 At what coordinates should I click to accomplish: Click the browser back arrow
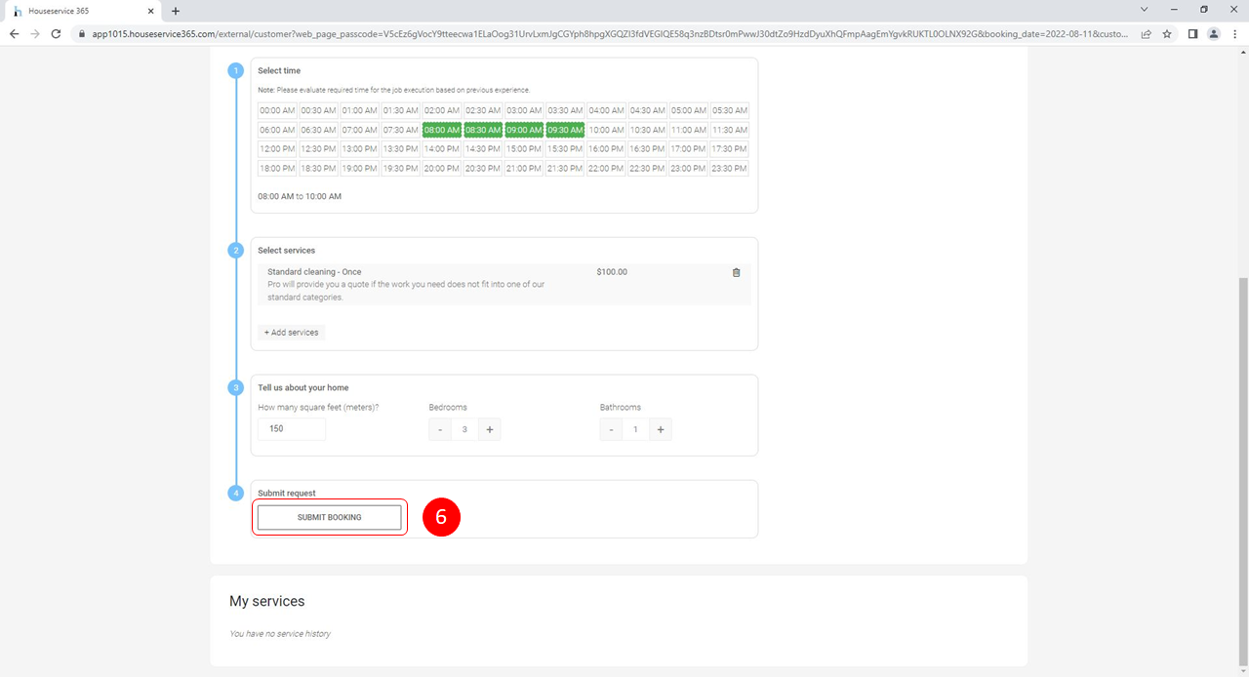click(14, 33)
